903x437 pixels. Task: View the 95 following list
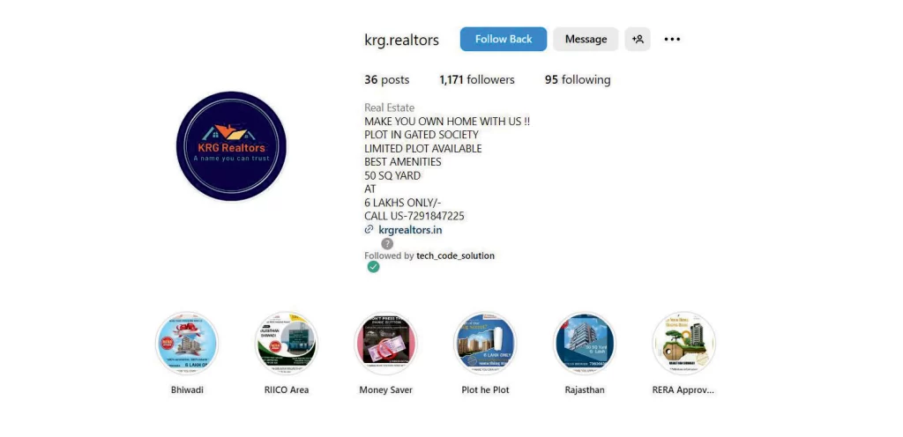[578, 80]
